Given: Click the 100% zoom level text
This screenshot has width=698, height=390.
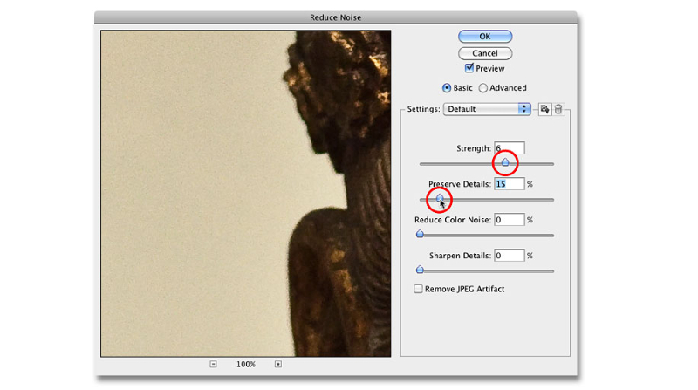Looking at the screenshot, I should pos(246,364).
